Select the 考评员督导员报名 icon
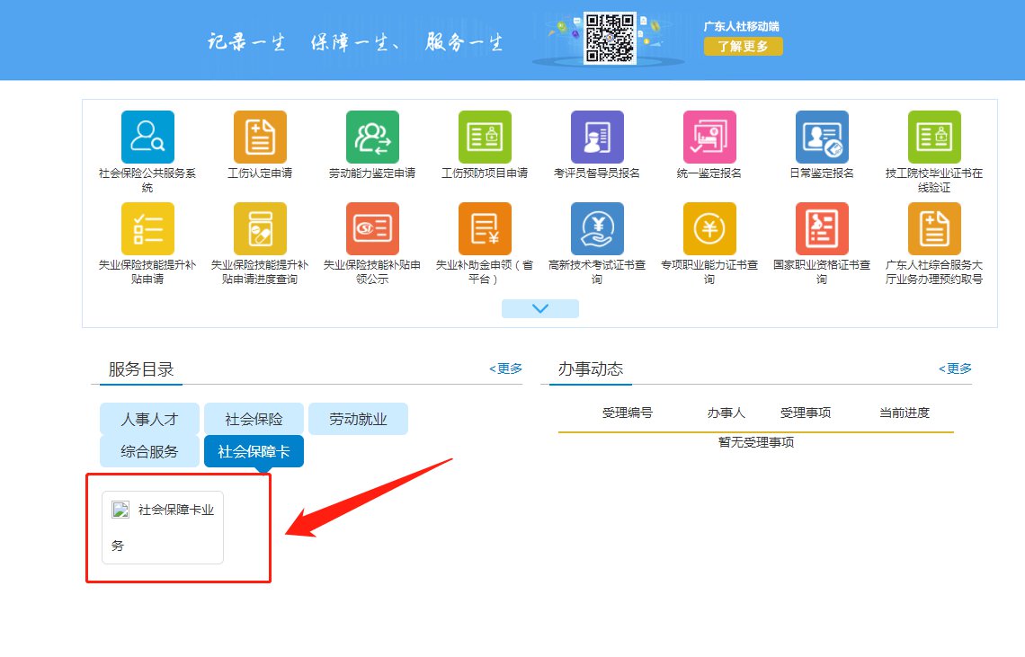 pyautogui.click(x=597, y=138)
